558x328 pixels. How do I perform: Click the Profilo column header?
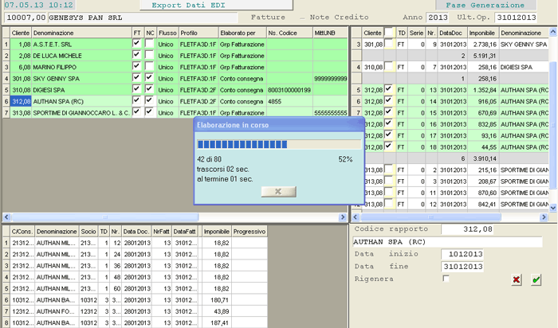click(x=198, y=33)
